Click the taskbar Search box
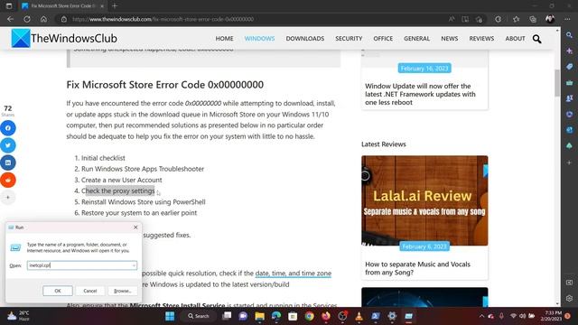Viewport: 578px width, 325px height. pos(199,316)
